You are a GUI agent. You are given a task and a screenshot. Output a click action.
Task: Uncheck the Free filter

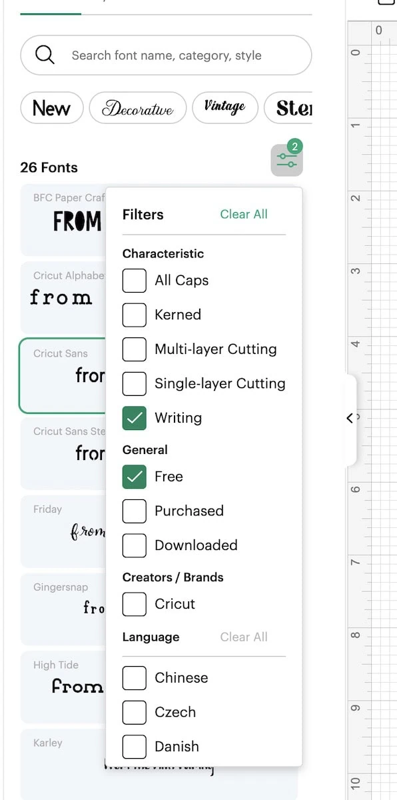coord(134,477)
